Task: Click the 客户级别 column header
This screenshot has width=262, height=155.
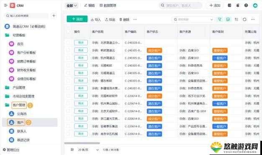Action: tap(218, 31)
